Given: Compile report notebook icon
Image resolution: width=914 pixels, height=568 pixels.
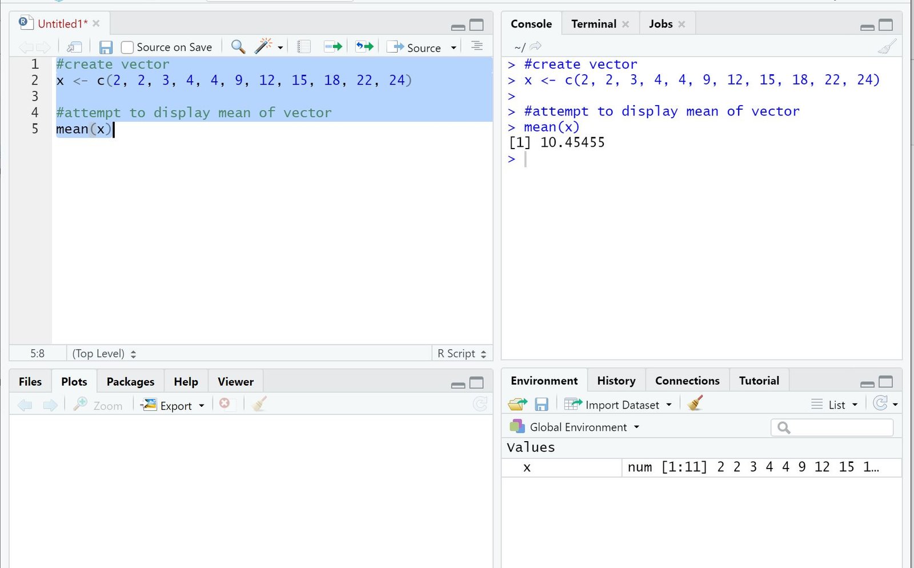Looking at the screenshot, I should 304,46.
